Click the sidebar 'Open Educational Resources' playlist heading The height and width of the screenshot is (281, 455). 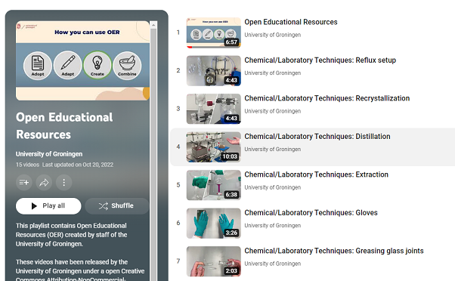click(x=64, y=126)
